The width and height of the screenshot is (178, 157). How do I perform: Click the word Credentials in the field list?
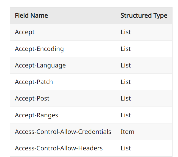point(95,132)
